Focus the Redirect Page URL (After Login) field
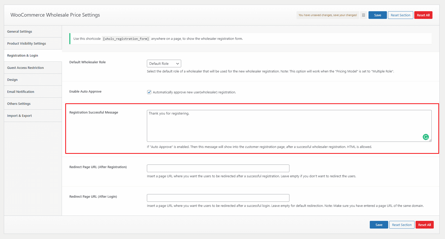This screenshot has width=445, height=239. tap(218, 198)
